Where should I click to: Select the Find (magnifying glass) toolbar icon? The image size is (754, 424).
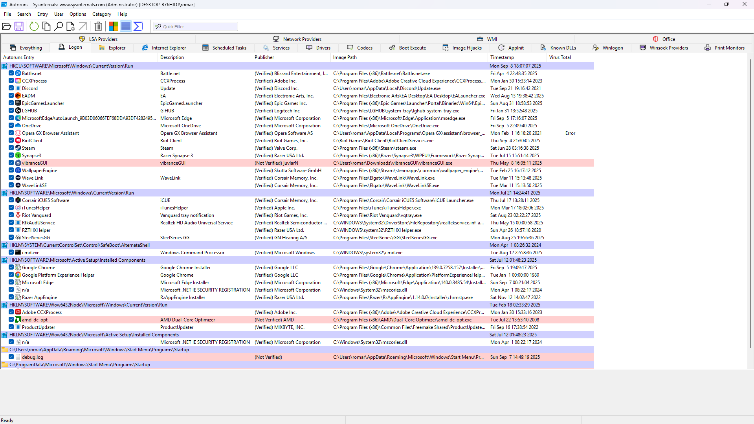(59, 26)
